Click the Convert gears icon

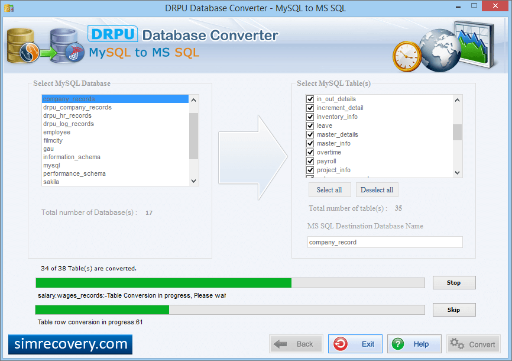click(457, 344)
